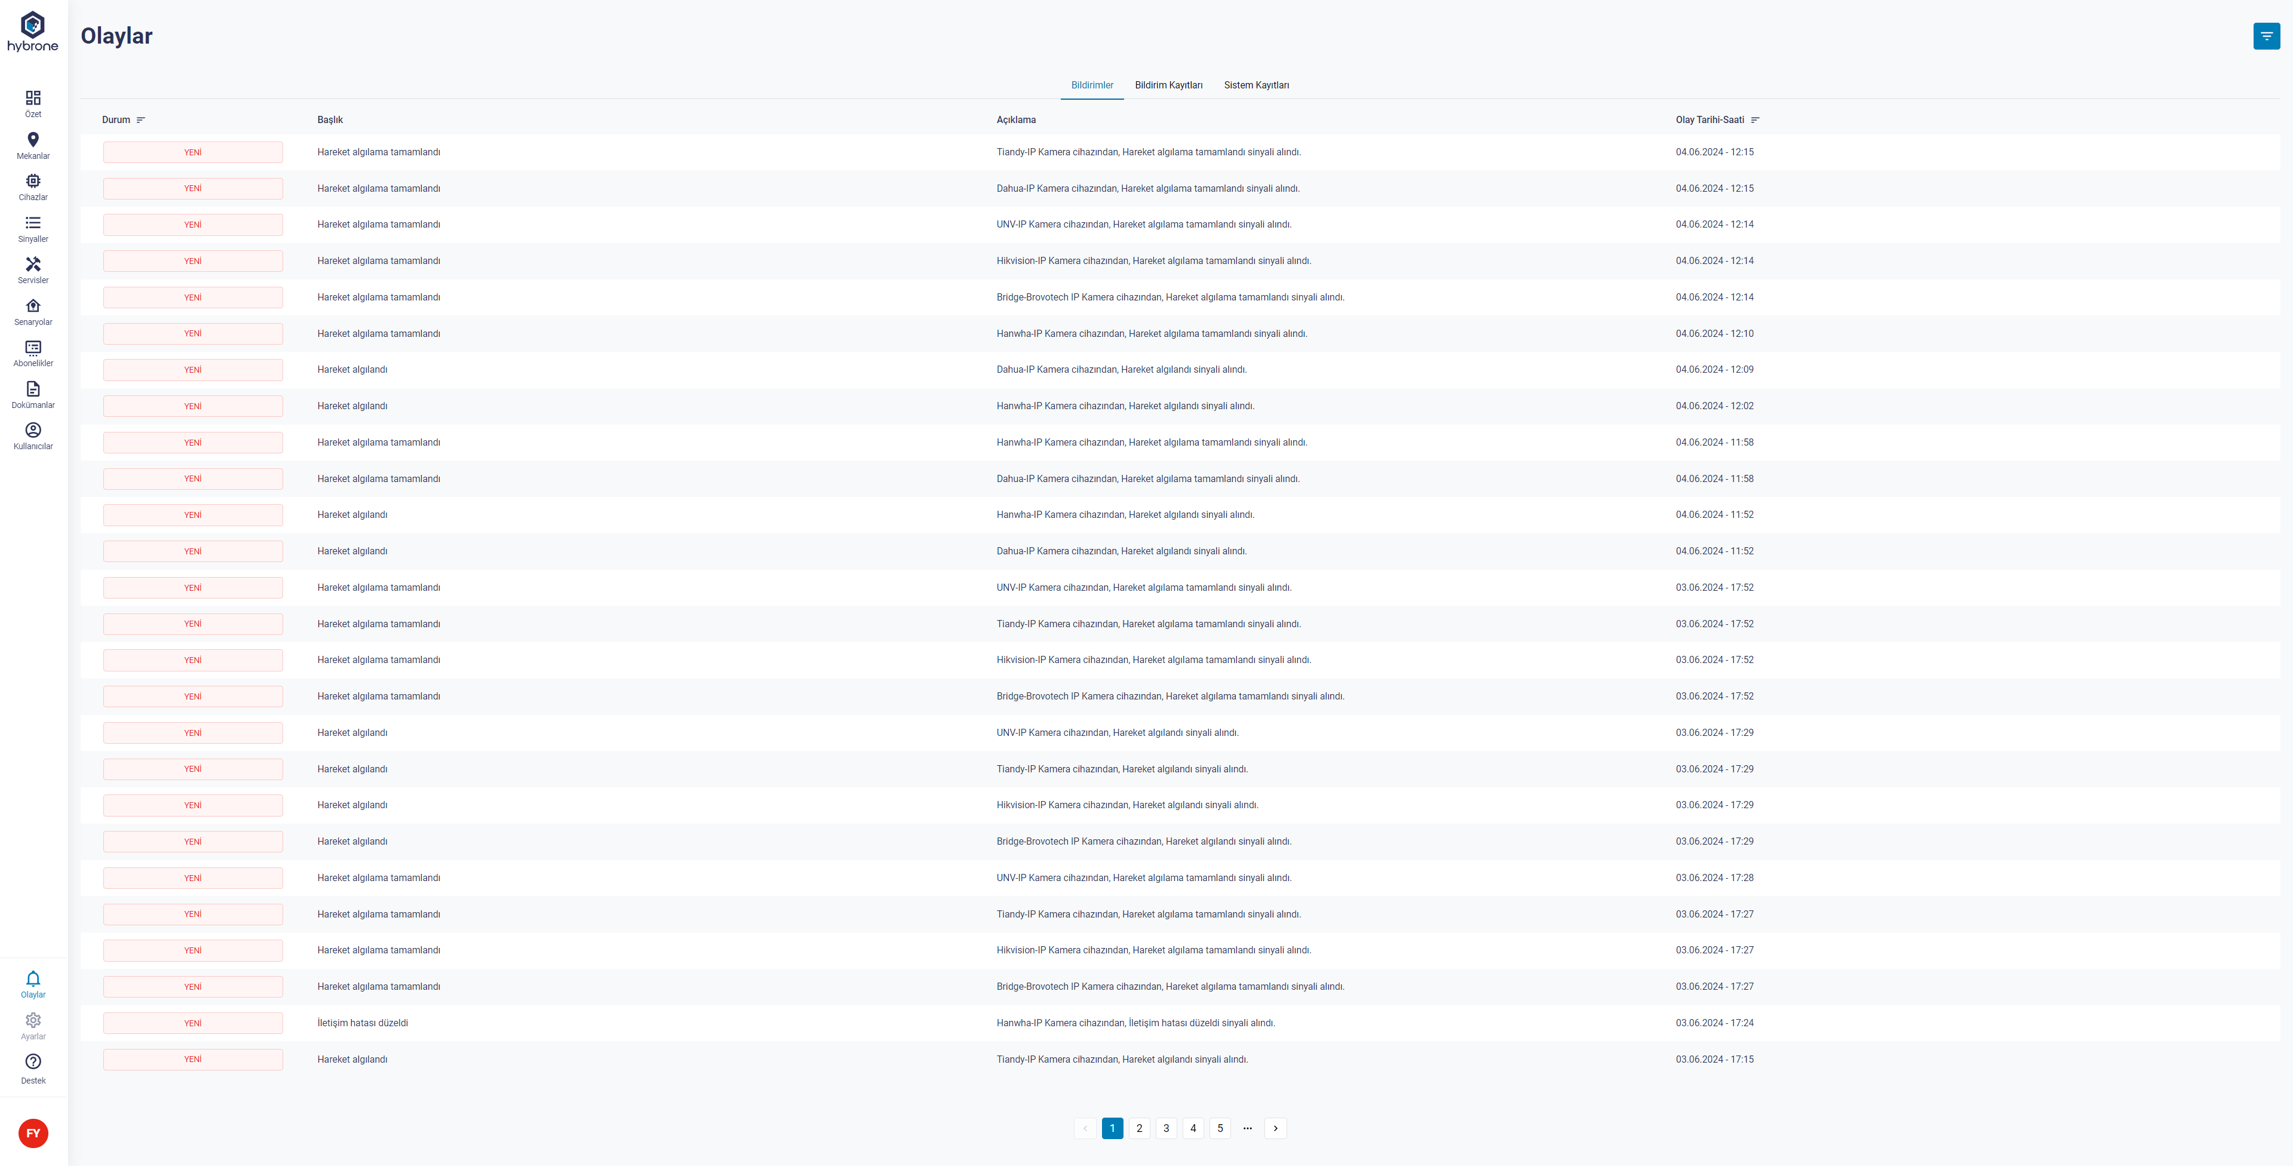Open Senaryolar home icon
Viewport: 2293px width, 1166px height.
click(33, 305)
